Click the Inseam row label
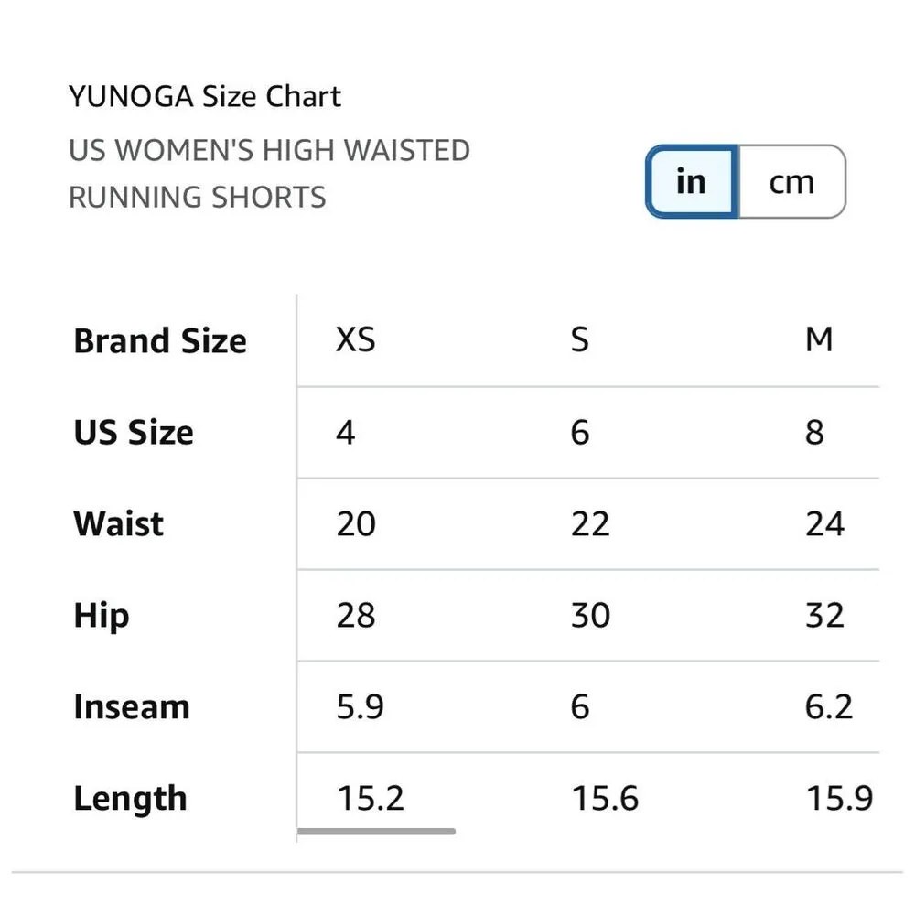 pos(131,706)
